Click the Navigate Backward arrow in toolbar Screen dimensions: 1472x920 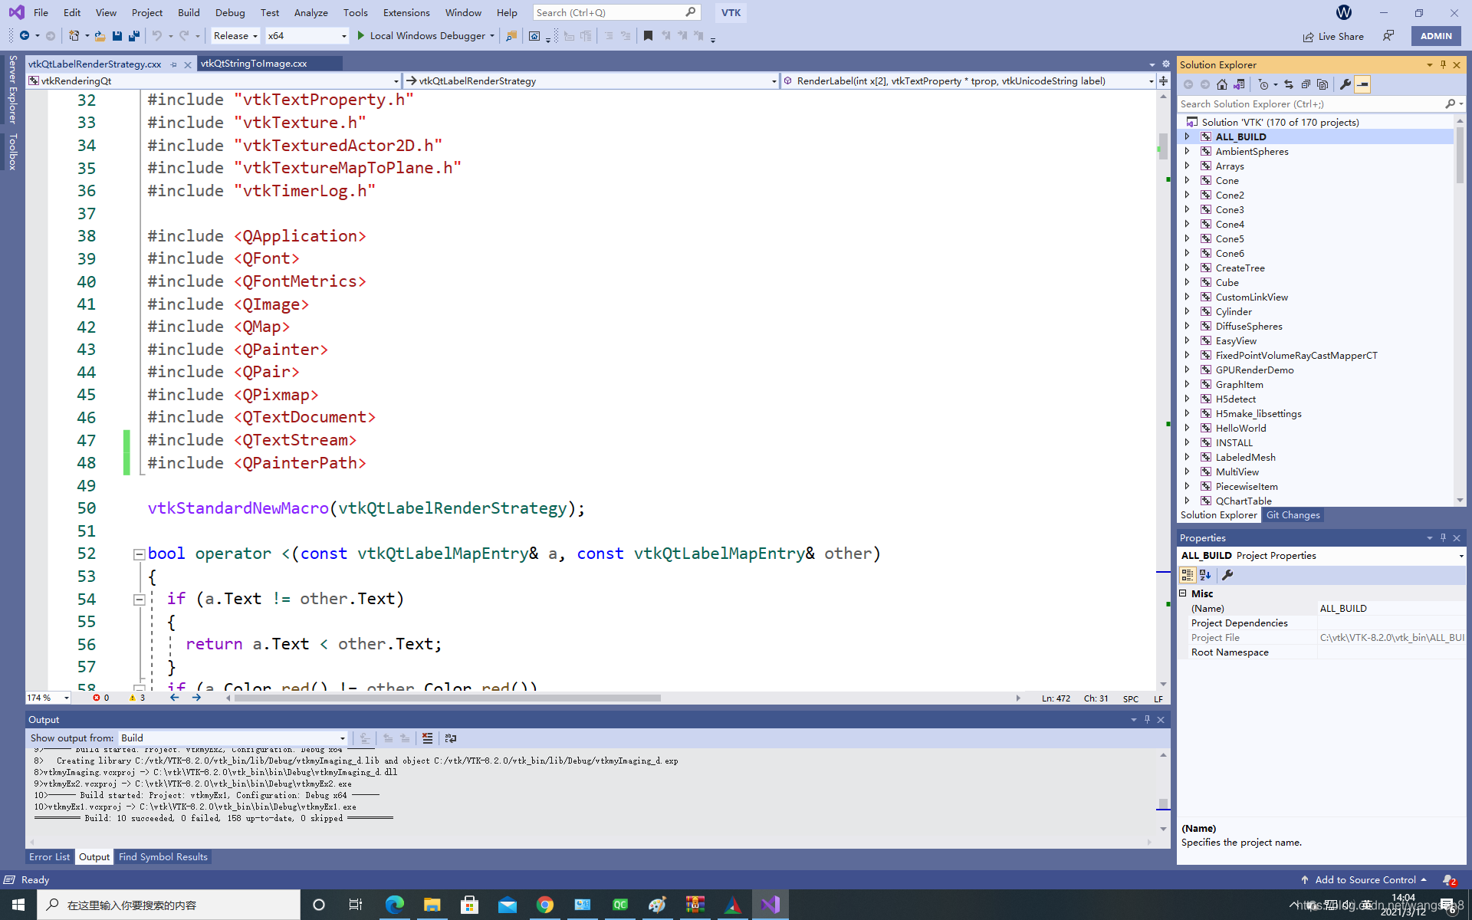[x=25, y=35]
